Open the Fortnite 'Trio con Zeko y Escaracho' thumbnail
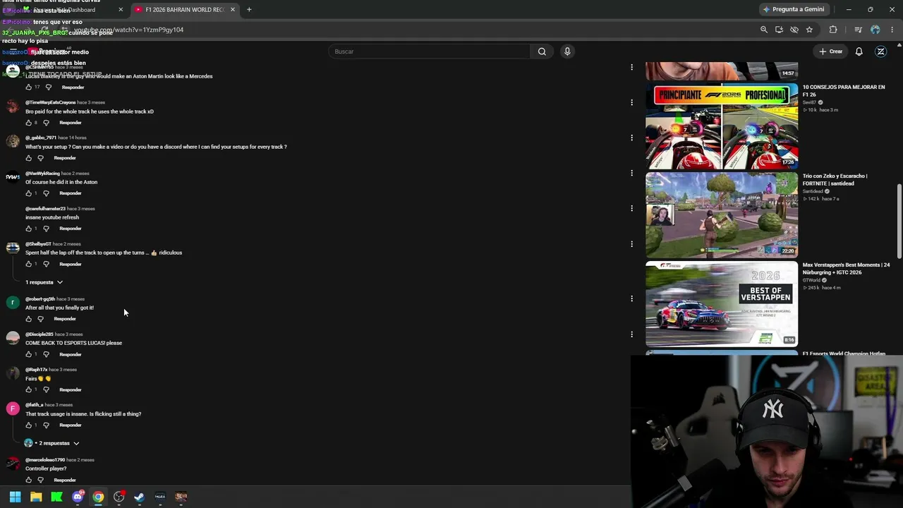The height and width of the screenshot is (508, 903). click(x=722, y=215)
